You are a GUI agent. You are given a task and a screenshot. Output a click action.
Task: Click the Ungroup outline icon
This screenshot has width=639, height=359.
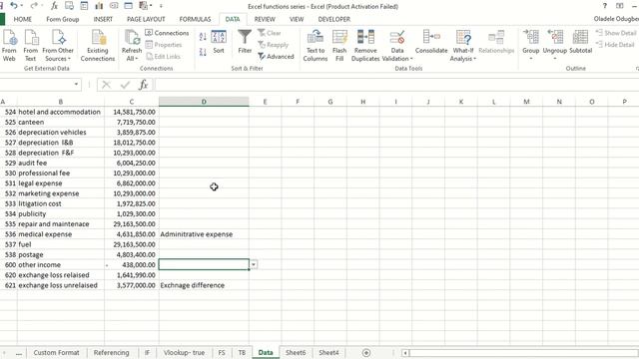coord(555,38)
